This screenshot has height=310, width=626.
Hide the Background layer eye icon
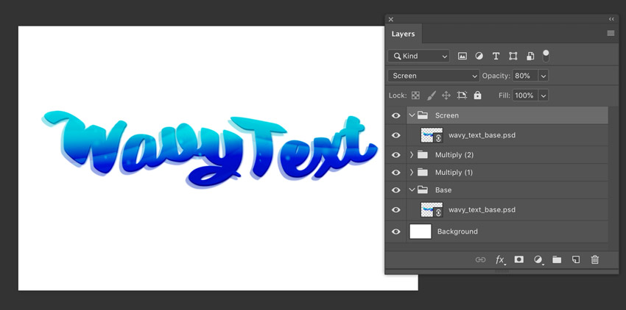pos(395,231)
